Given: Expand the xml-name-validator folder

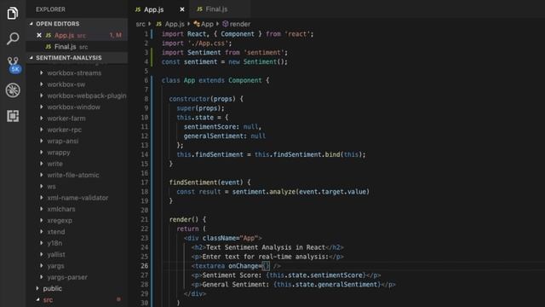Looking at the screenshot, I should click(77, 198).
